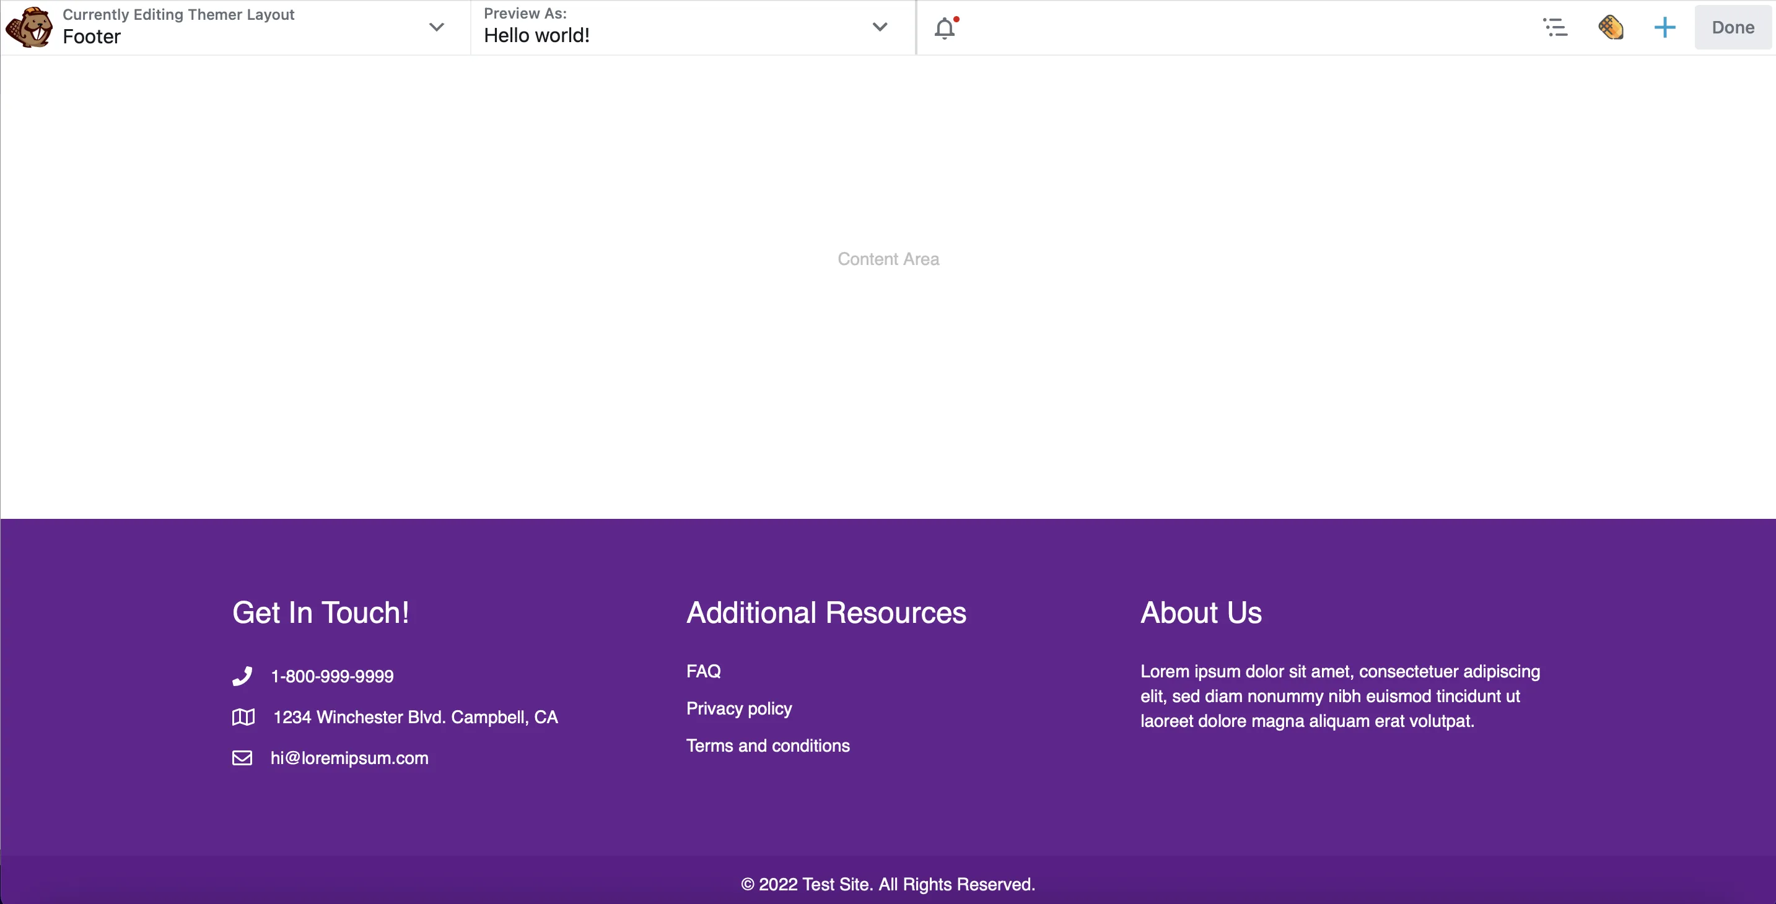Click the hi@loremipsum.com email text

tap(349, 758)
